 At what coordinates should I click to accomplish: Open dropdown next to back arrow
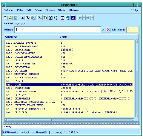[x=84, y=18]
